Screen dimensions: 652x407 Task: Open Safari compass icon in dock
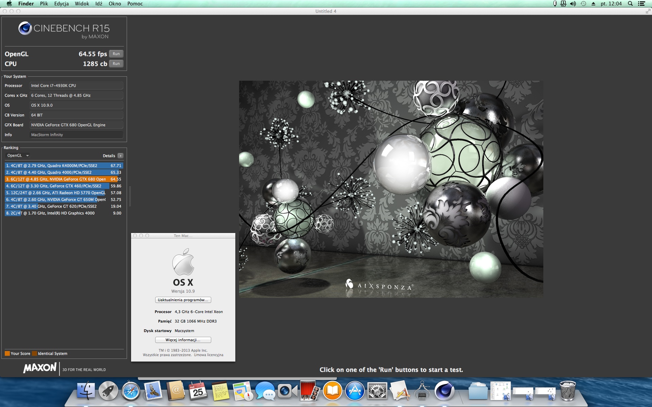[131, 391]
